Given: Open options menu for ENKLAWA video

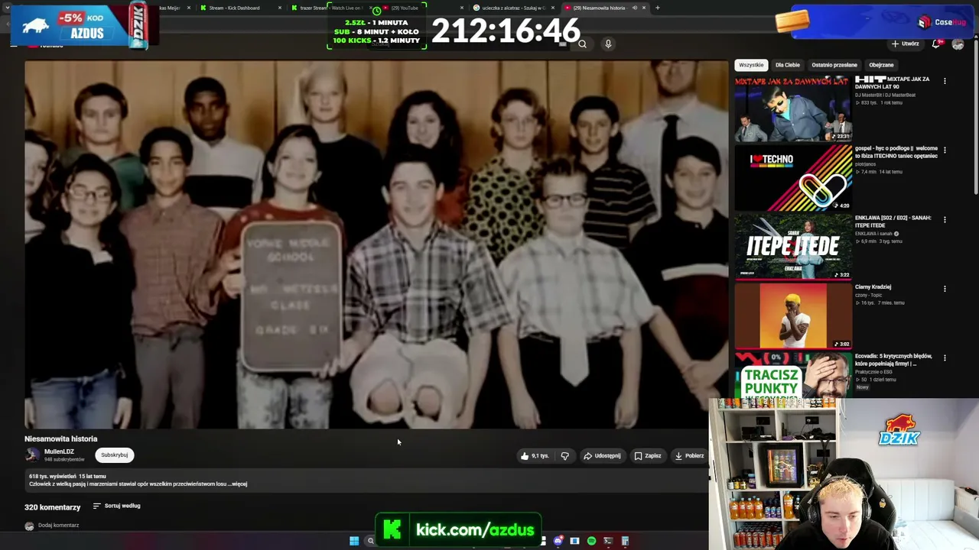Looking at the screenshot, I should [x=945, y=219].
